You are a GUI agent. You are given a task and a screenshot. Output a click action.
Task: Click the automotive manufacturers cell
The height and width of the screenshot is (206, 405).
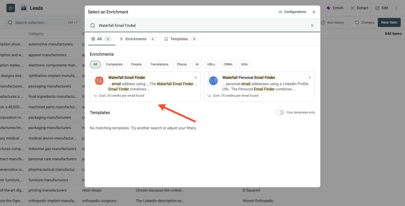(x=51, y=44)
